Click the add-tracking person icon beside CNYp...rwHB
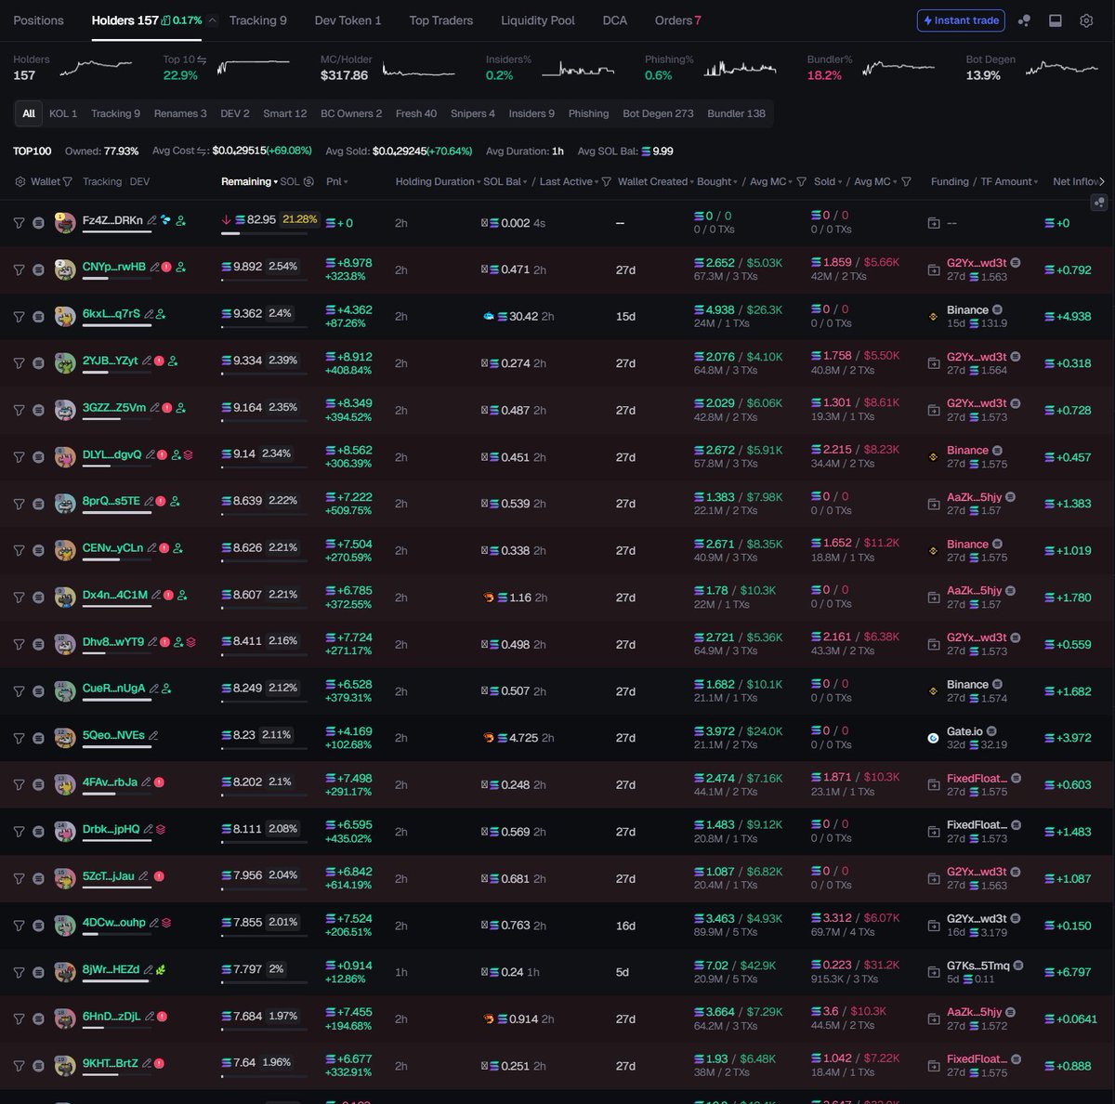 coord(181,267)
